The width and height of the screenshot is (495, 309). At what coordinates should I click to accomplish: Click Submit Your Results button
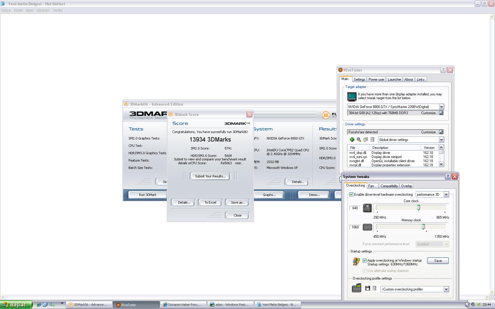(x=210, y=176)
